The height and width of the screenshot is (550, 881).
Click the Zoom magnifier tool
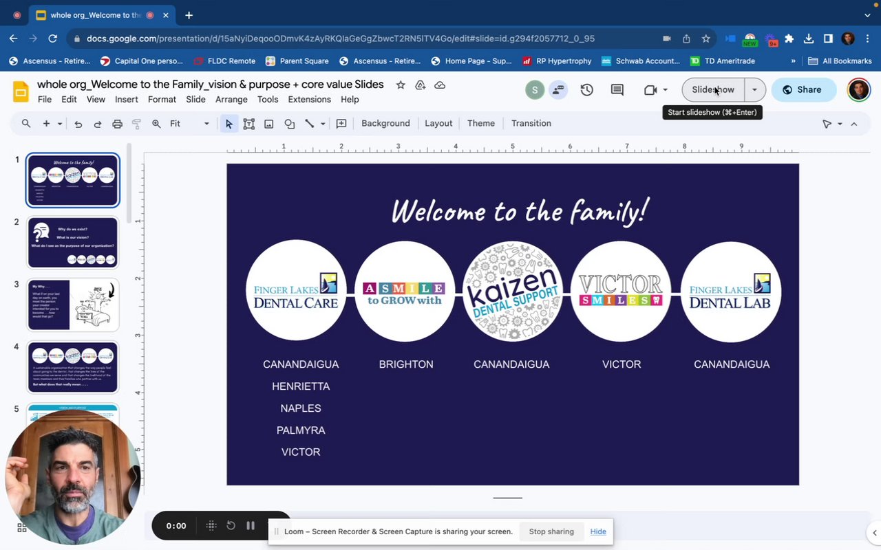click(x=156, y=124)
